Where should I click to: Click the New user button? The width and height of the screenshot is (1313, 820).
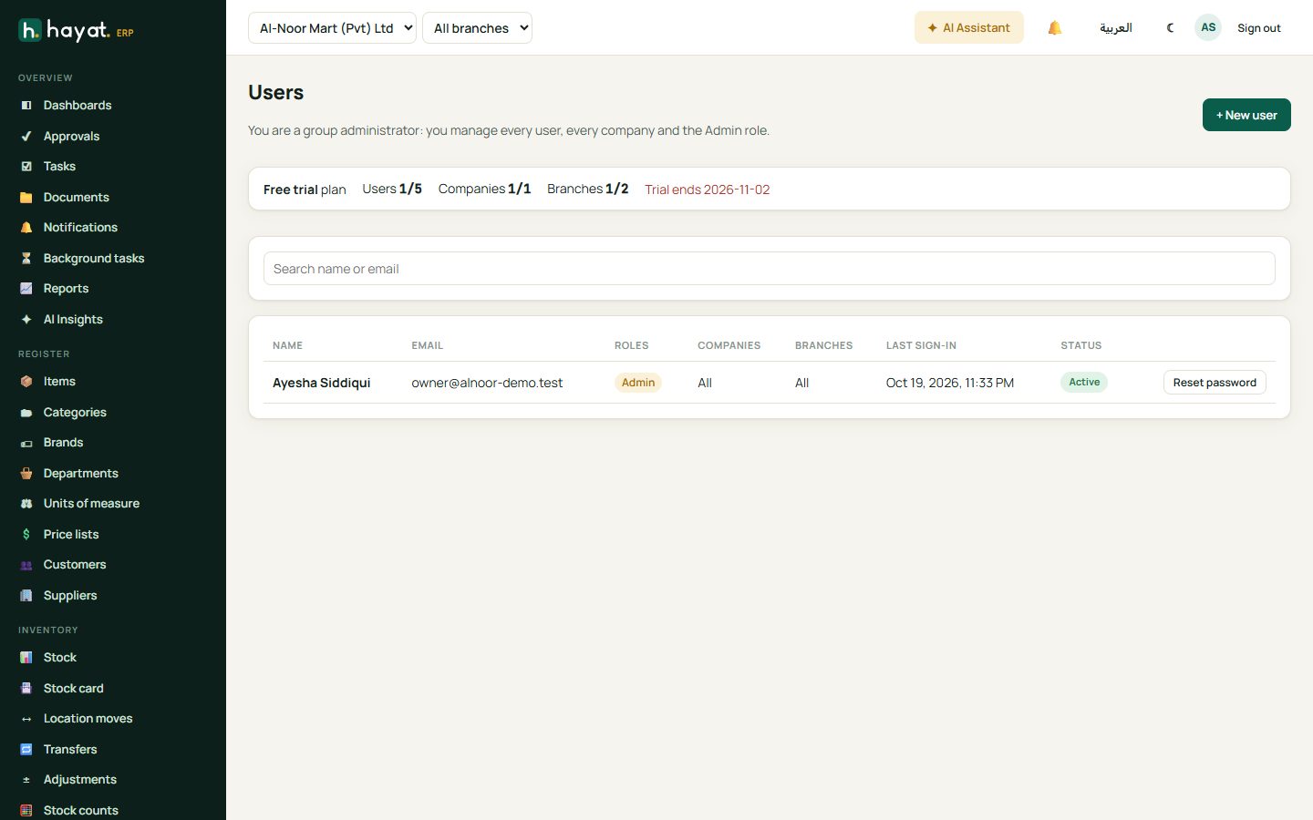[1246, 115]
